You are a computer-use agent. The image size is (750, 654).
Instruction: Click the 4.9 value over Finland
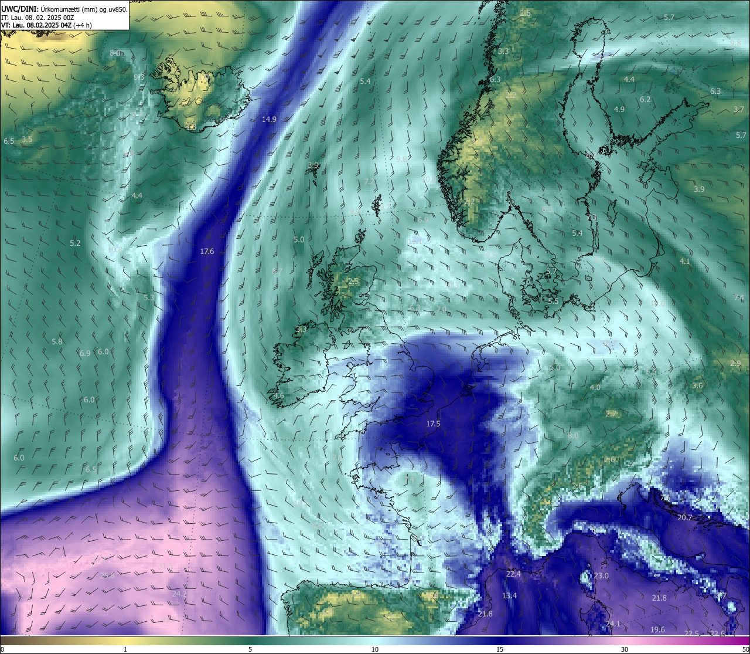coord(619,109)
